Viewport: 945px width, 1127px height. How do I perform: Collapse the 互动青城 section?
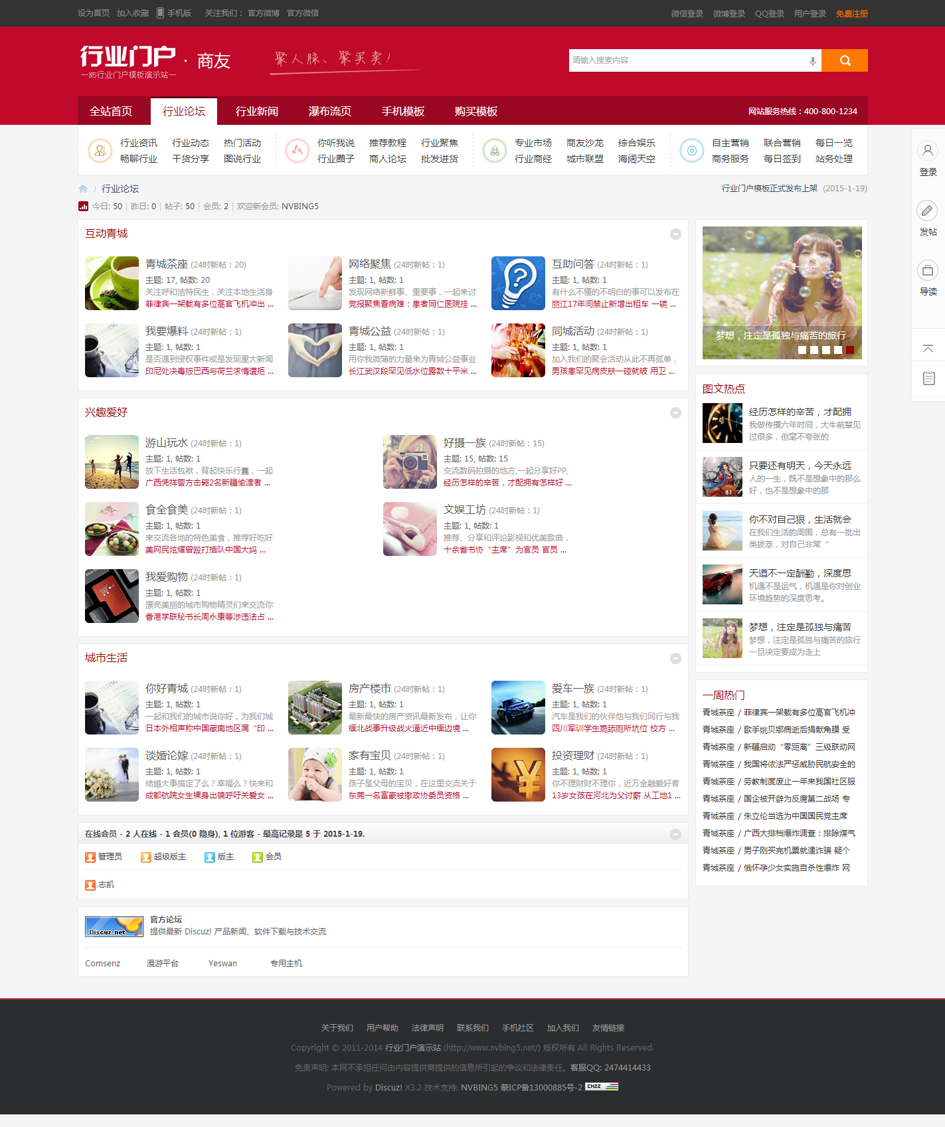point(675,234)
